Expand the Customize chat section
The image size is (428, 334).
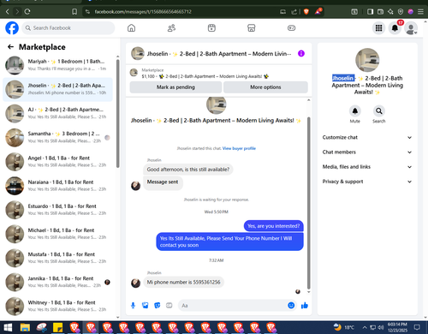click(367, 137)
